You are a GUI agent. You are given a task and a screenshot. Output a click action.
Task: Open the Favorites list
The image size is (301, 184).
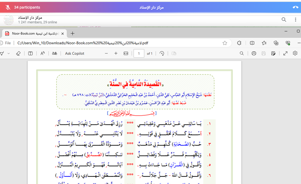pos(264,43)
